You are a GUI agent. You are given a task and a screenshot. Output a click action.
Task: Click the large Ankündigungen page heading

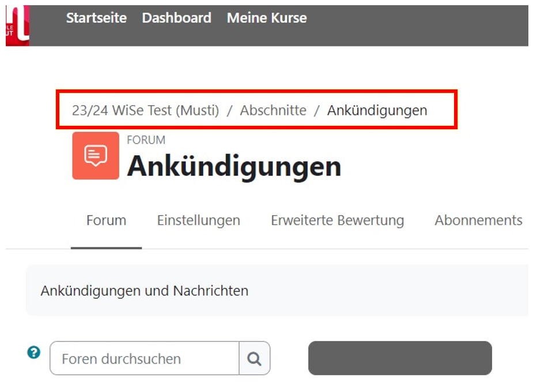coord(234,166)
